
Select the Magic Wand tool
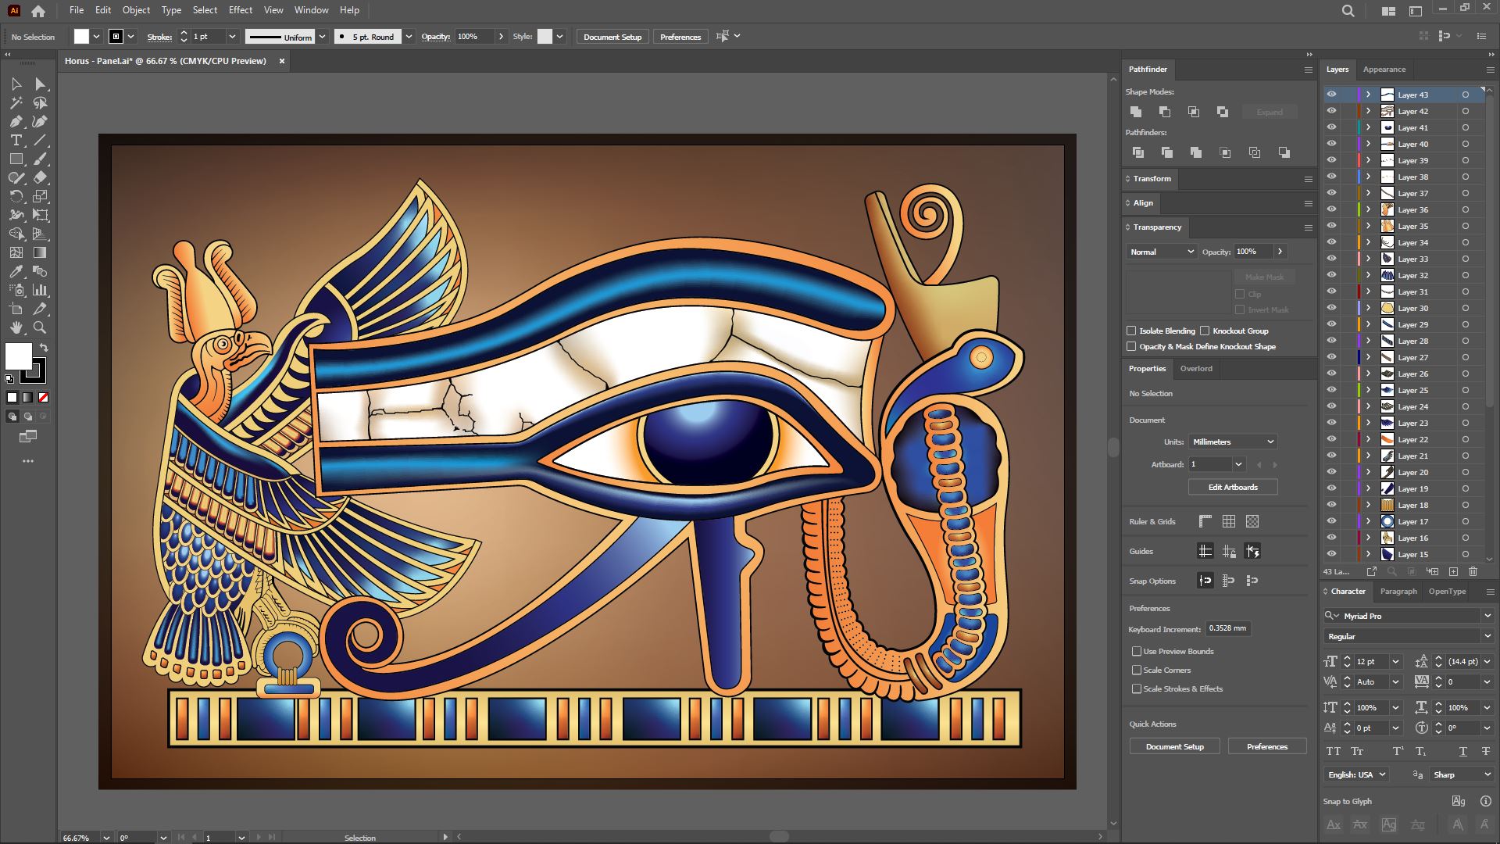pos(16,102)
